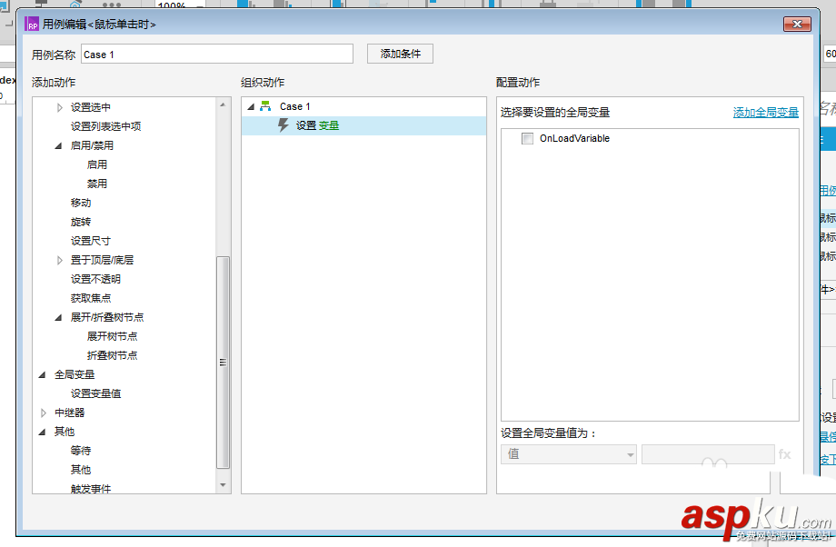The image size is (836, 547).
Task: Collapse the 全局变量 action group
Action: (43, 373)
